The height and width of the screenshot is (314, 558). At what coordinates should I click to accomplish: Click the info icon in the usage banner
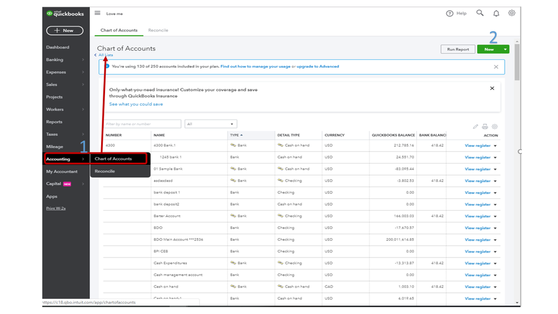(107, 66)
